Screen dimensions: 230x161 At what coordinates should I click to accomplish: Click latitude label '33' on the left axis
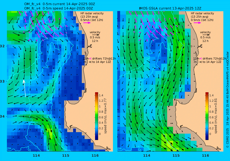[2, 81]
